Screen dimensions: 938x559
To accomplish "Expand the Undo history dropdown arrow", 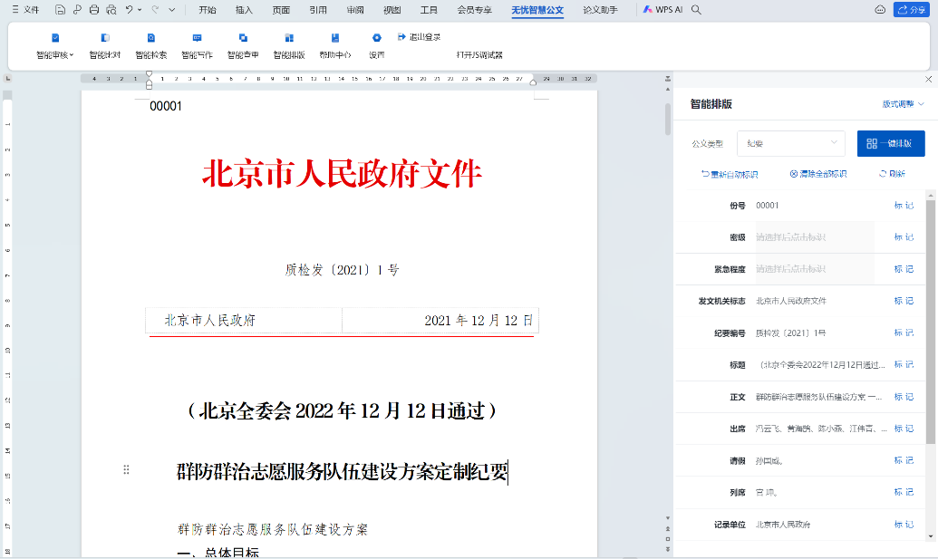I will [140, 10].
